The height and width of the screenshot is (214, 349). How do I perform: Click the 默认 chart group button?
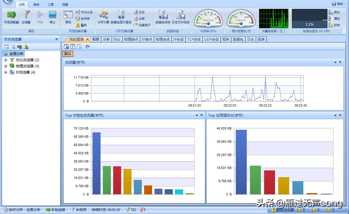(x=67, y=54)
